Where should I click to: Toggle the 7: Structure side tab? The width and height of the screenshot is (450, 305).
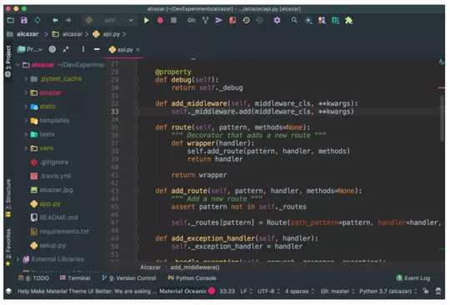point(8,198)
